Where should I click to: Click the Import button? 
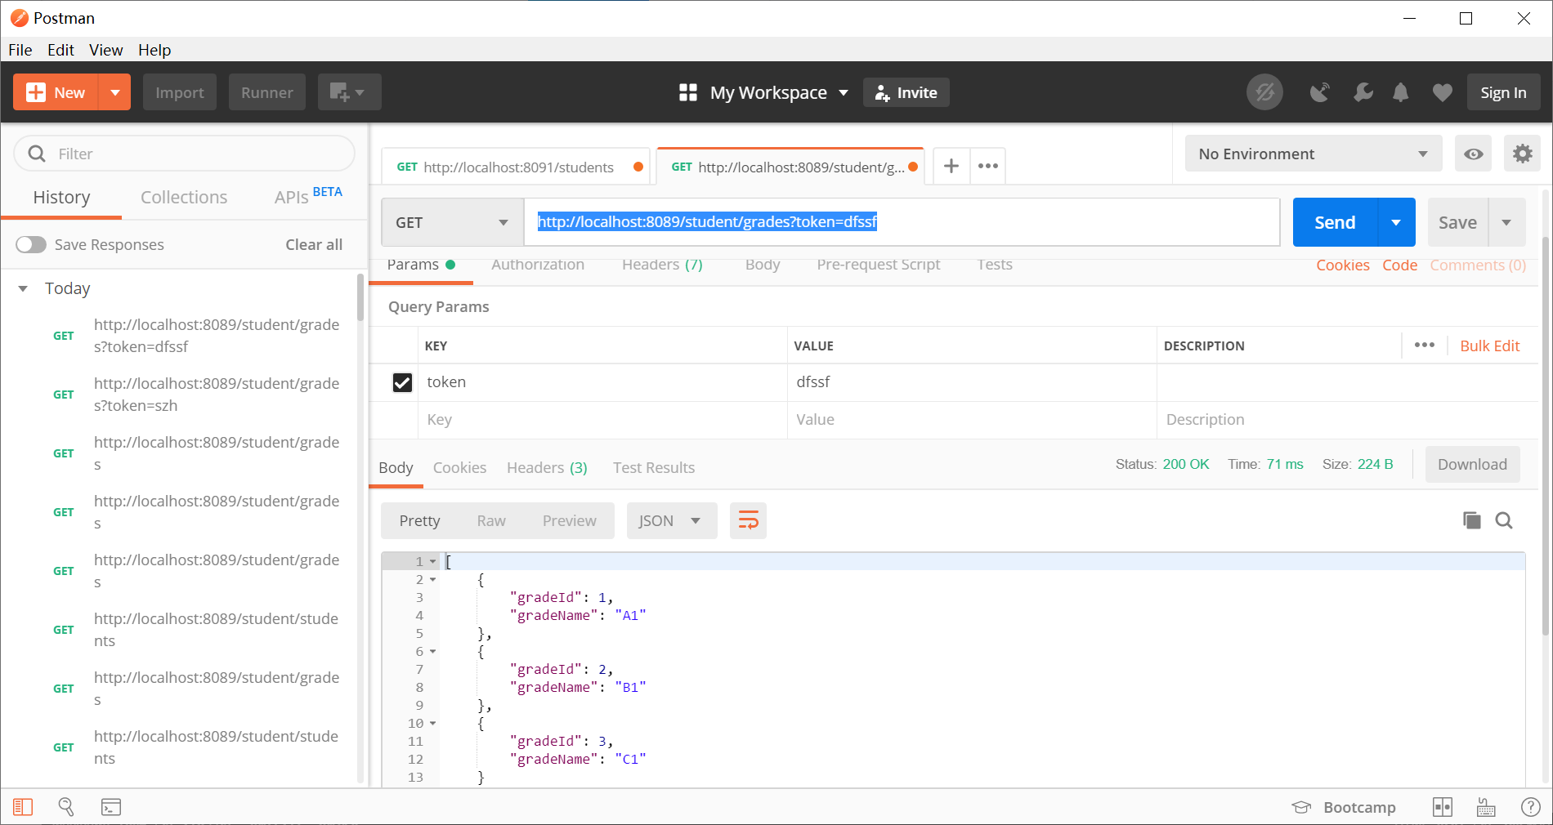pyautogui.click(x=180, y=92)
